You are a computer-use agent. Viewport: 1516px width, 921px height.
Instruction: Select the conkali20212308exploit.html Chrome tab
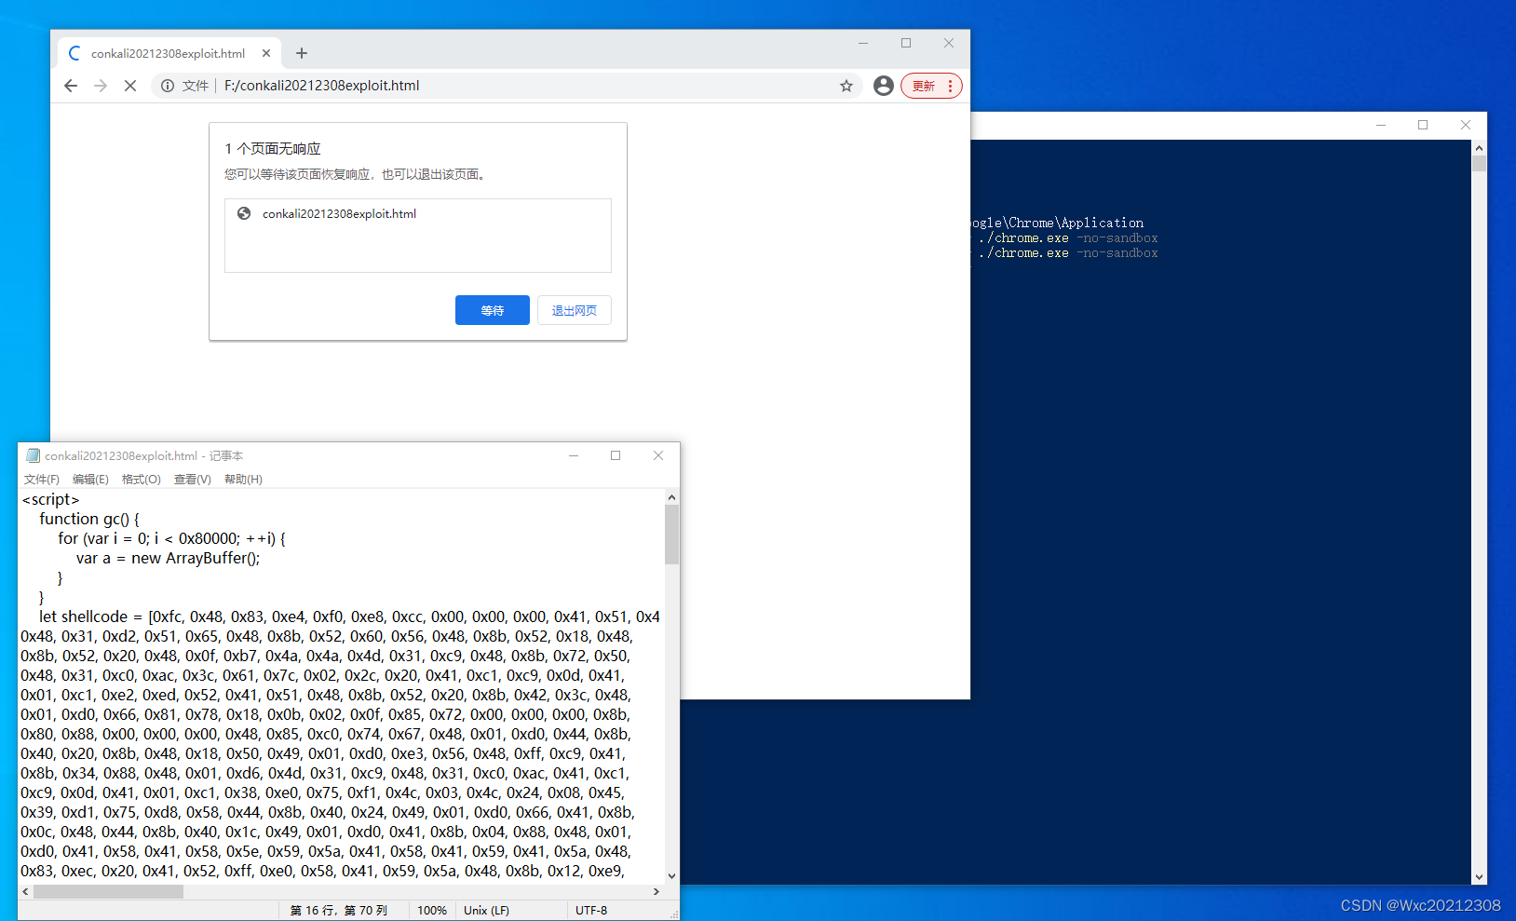(x=169, y=53)
